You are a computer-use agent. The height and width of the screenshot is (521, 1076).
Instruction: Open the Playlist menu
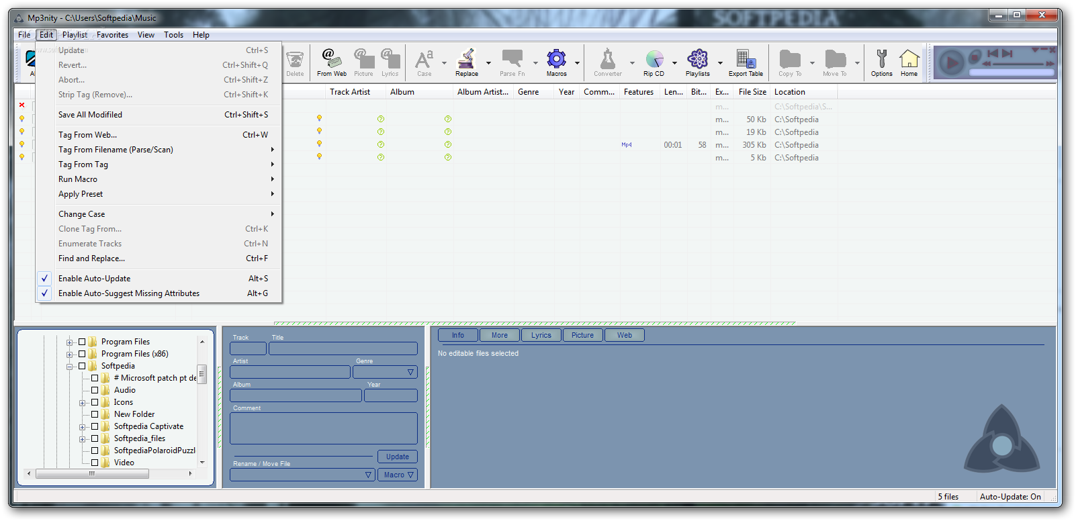[75, 35]
